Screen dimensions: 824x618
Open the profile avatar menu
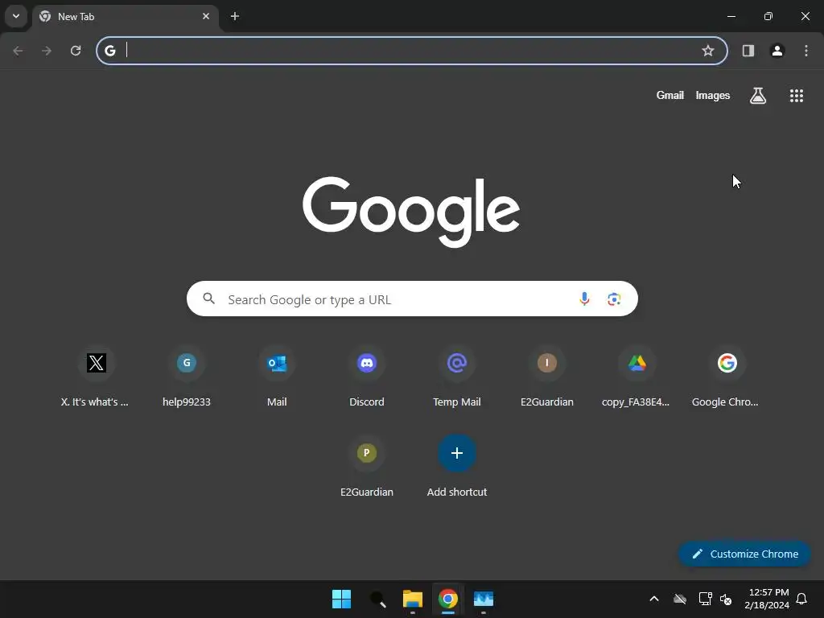pyautogui.click(x=777, y=51)
